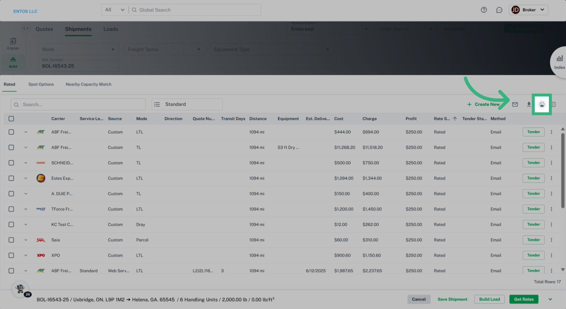566x309 pixels.
Task: Check the Saia carrier row checkbox
Action: pos(11,240)
